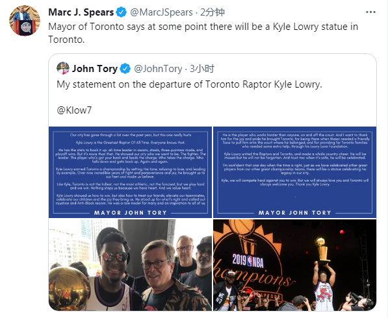The width and height of the screenshot is (388, 318).
Task: Click the MAYOR JOHN TORY signature in first image
Action: point(131,213)
